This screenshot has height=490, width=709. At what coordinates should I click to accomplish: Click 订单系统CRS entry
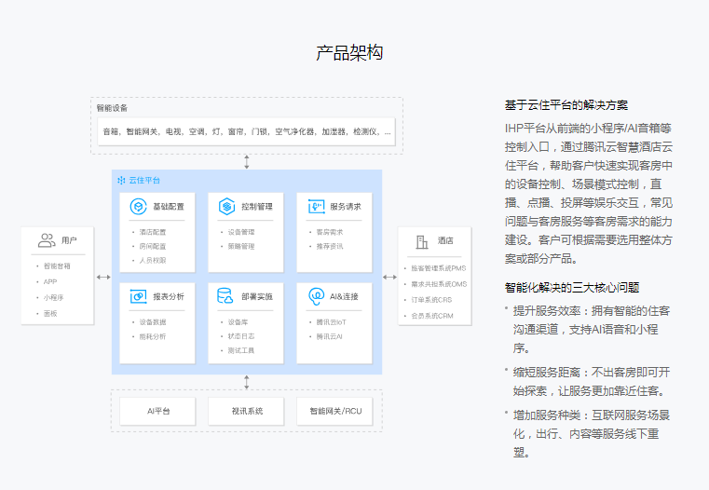(x=431, y=300)
